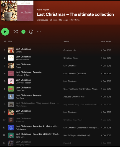Select track title Last Christmas by Wham!
The height and width of the screenshot is (147, 120).
pyautogui.click(x=23, y=49)
